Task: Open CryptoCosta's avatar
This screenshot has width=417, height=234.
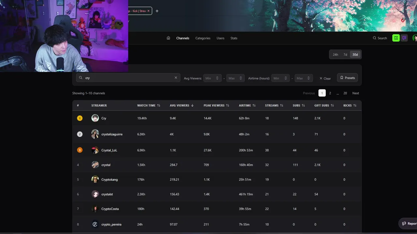Action: point(95,209)
